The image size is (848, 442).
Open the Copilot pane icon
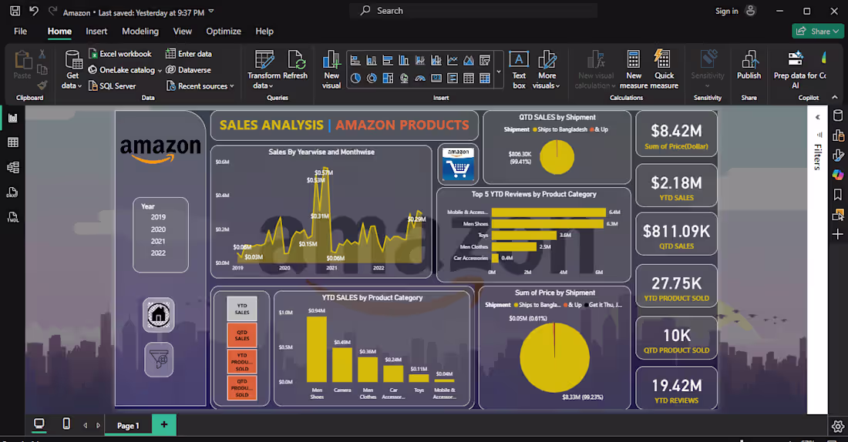838,175
